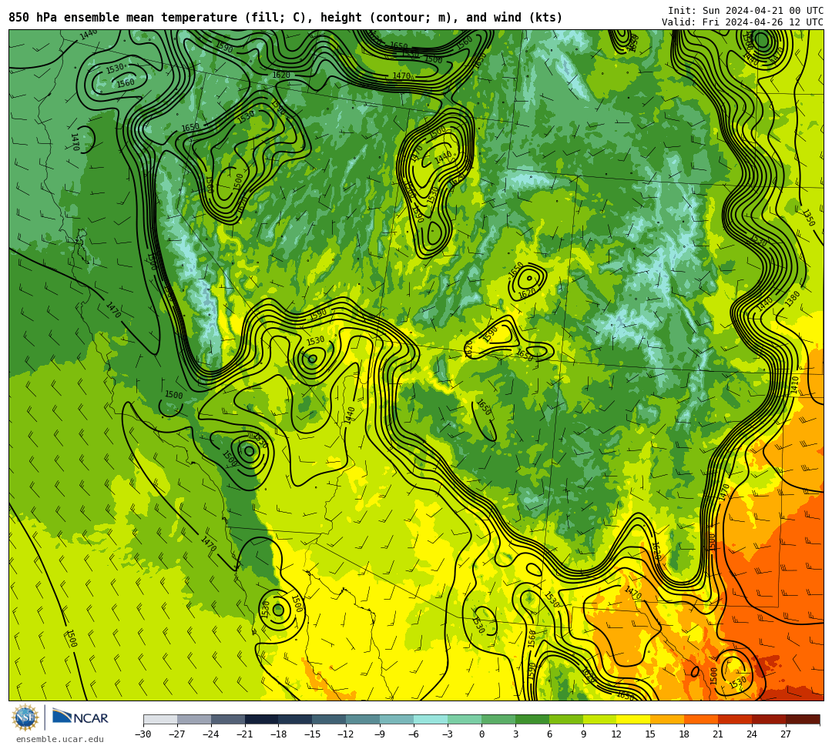The width and height of the screenshot is (832, 749).
Task: Click the 1410 height contour label
Action: (794, 385)
